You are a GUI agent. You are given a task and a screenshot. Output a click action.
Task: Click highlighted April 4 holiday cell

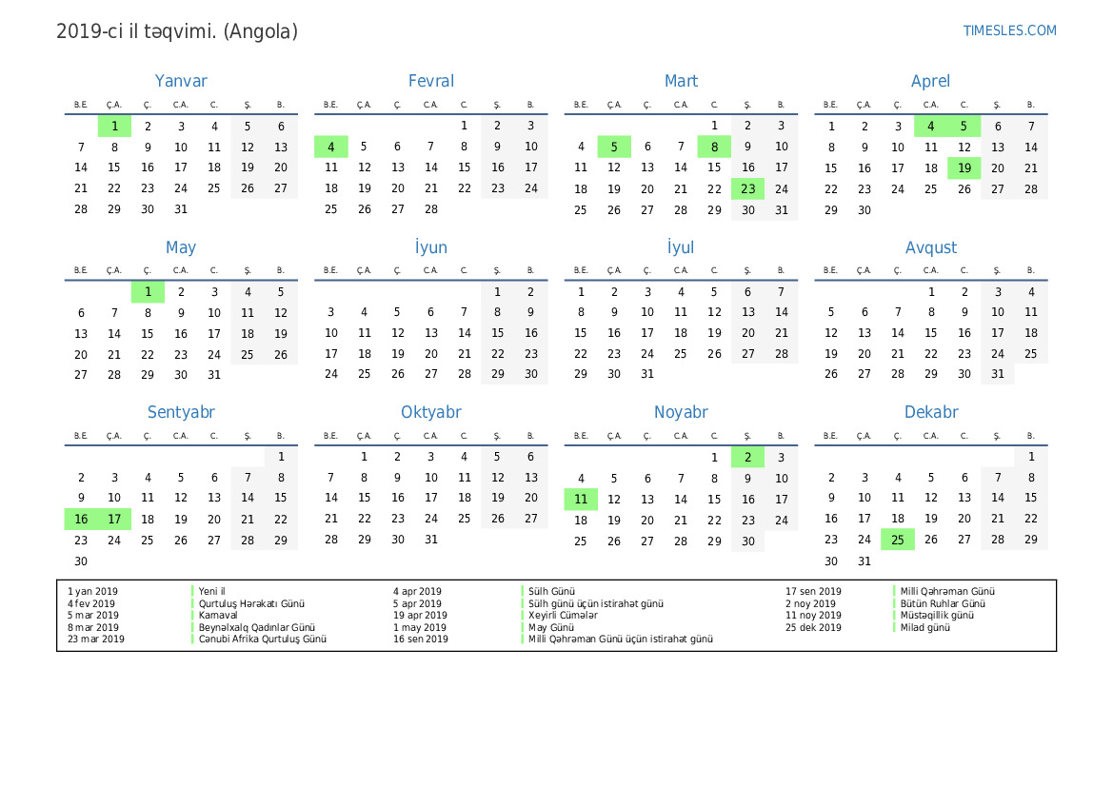tap(930, 127)
